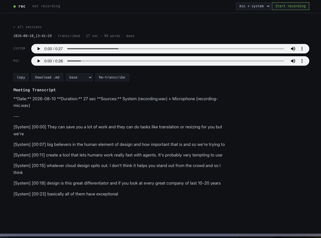Click the [00:15] transcript line
321x238 pixels.
117,169
